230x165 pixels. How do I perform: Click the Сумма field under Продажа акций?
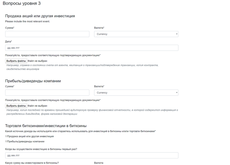pyautogui.click(x=47, y=34)
